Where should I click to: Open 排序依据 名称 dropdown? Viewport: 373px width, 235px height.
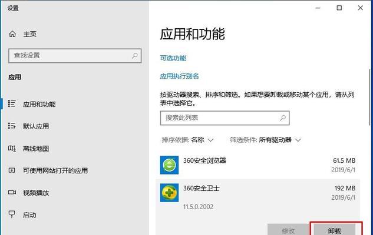187,140
